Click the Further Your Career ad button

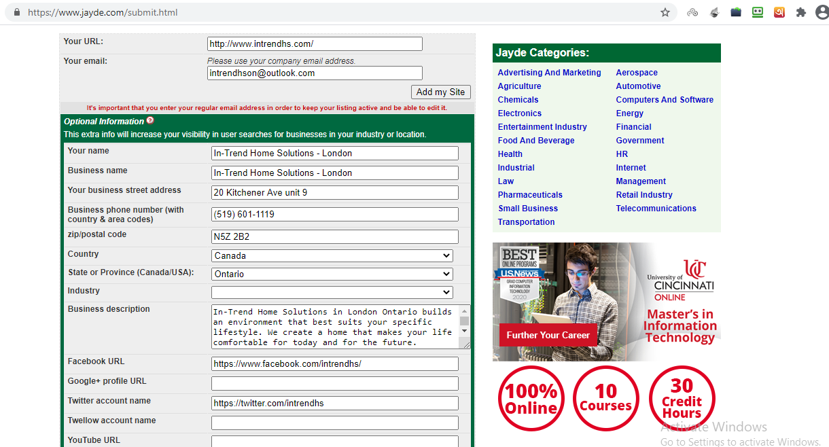coord(548,335)
